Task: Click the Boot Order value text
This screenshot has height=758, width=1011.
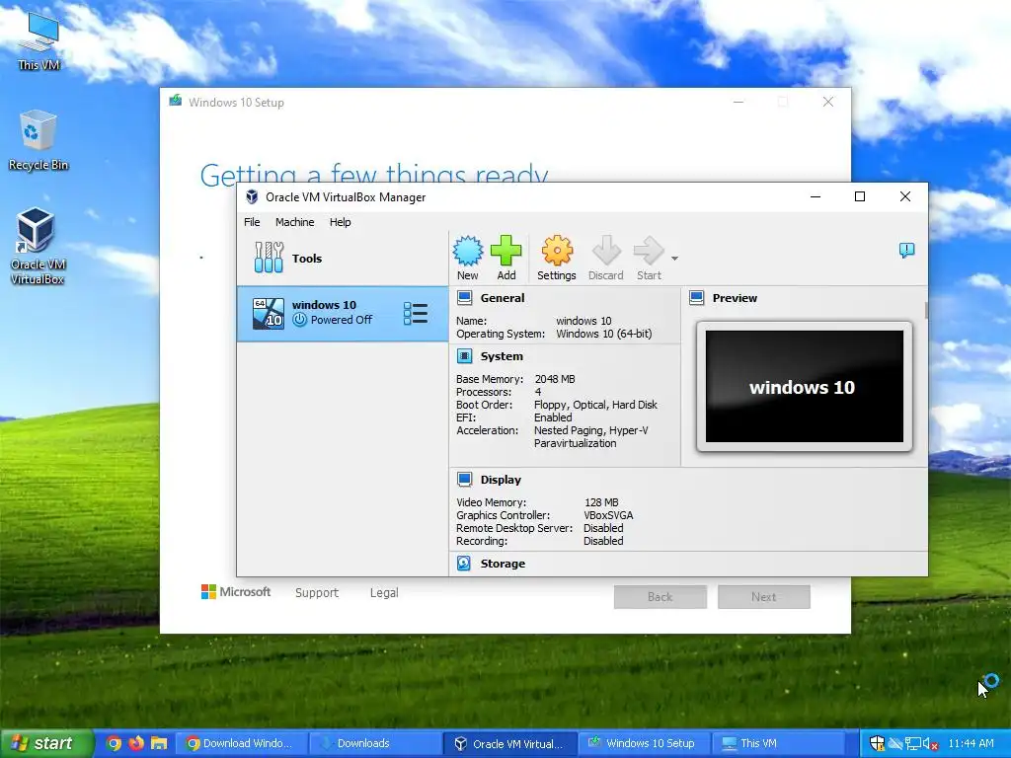Action: pos(595,405)
